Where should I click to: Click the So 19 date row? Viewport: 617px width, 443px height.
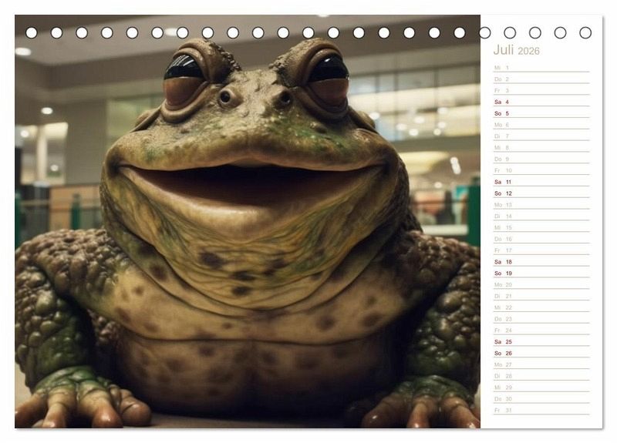click(x=540, y=273)
